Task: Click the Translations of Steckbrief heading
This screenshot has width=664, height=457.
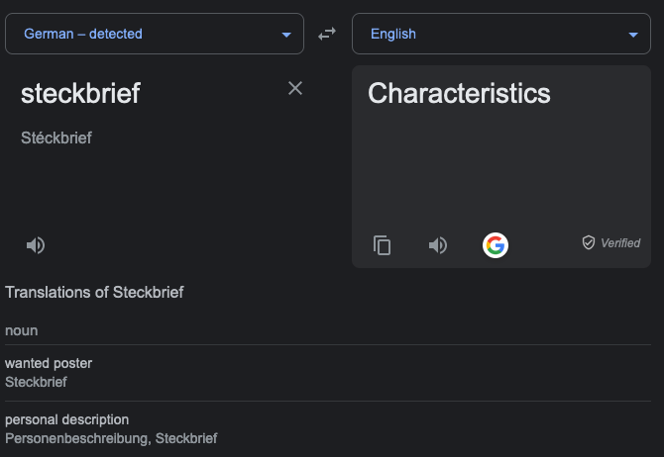Action: 94,293
